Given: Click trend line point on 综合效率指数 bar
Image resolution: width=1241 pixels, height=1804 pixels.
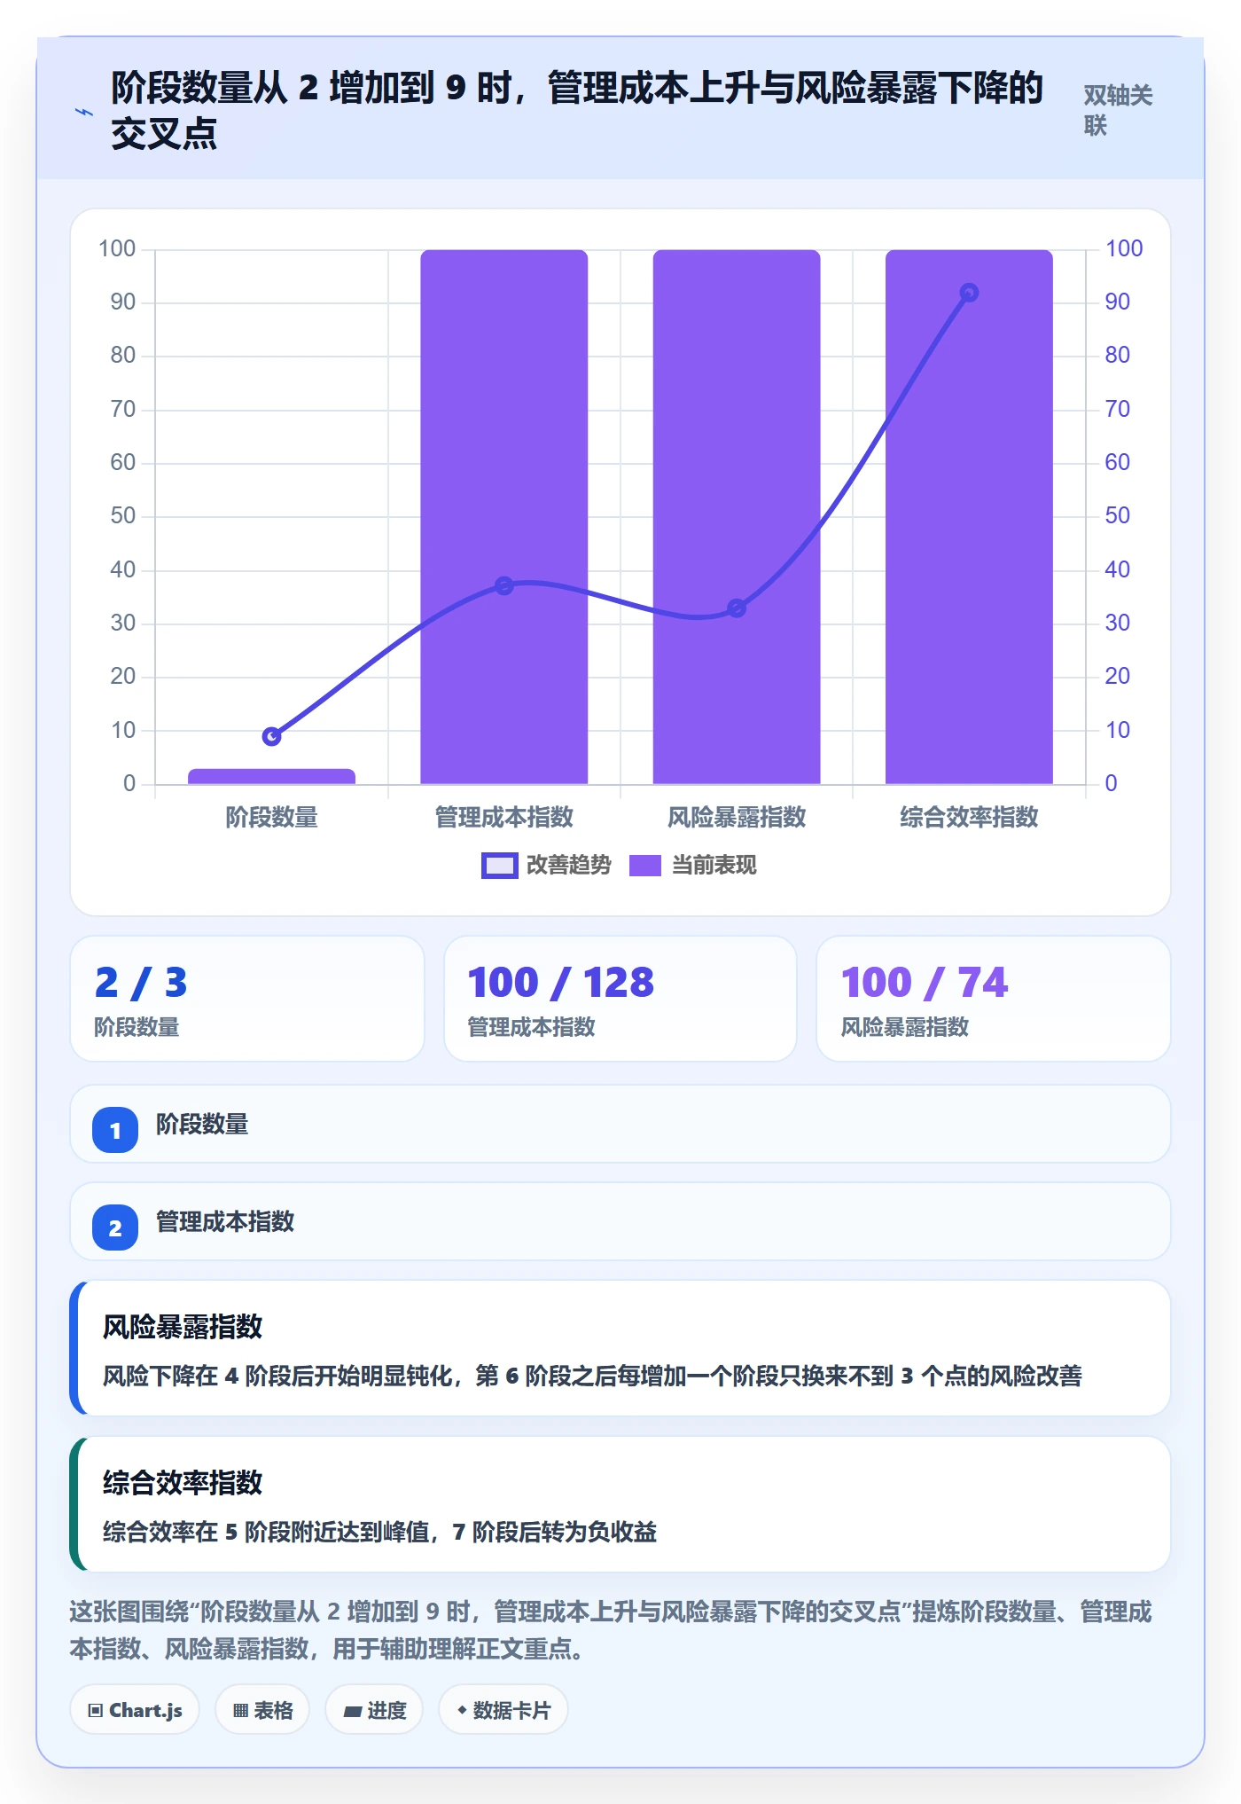Looking at the screenshot, I should [969, 293].
